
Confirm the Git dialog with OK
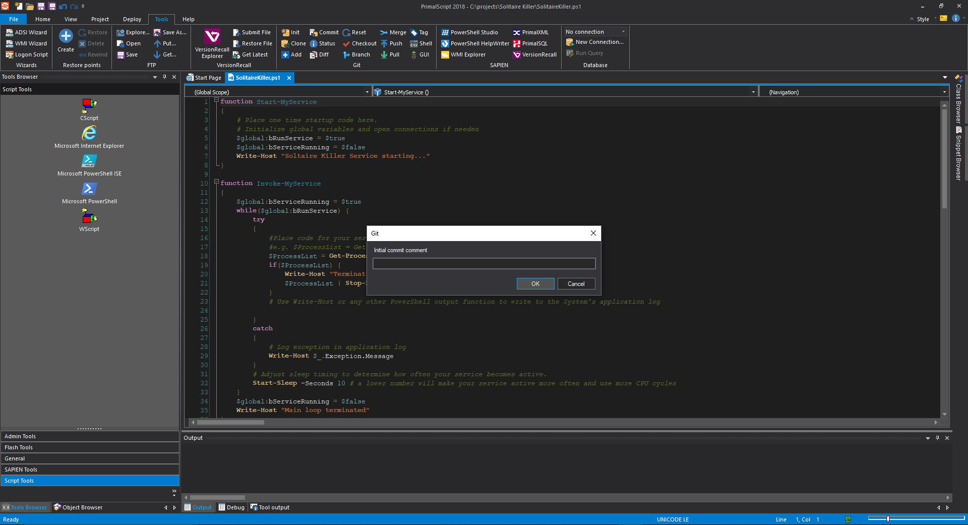[535, 284]
